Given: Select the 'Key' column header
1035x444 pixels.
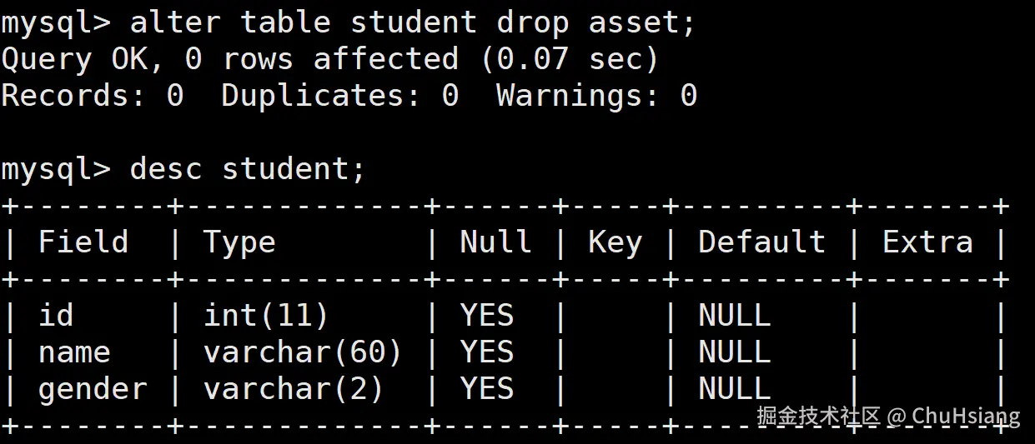Looking at the screenshot, I should click(x=615, y=242).
